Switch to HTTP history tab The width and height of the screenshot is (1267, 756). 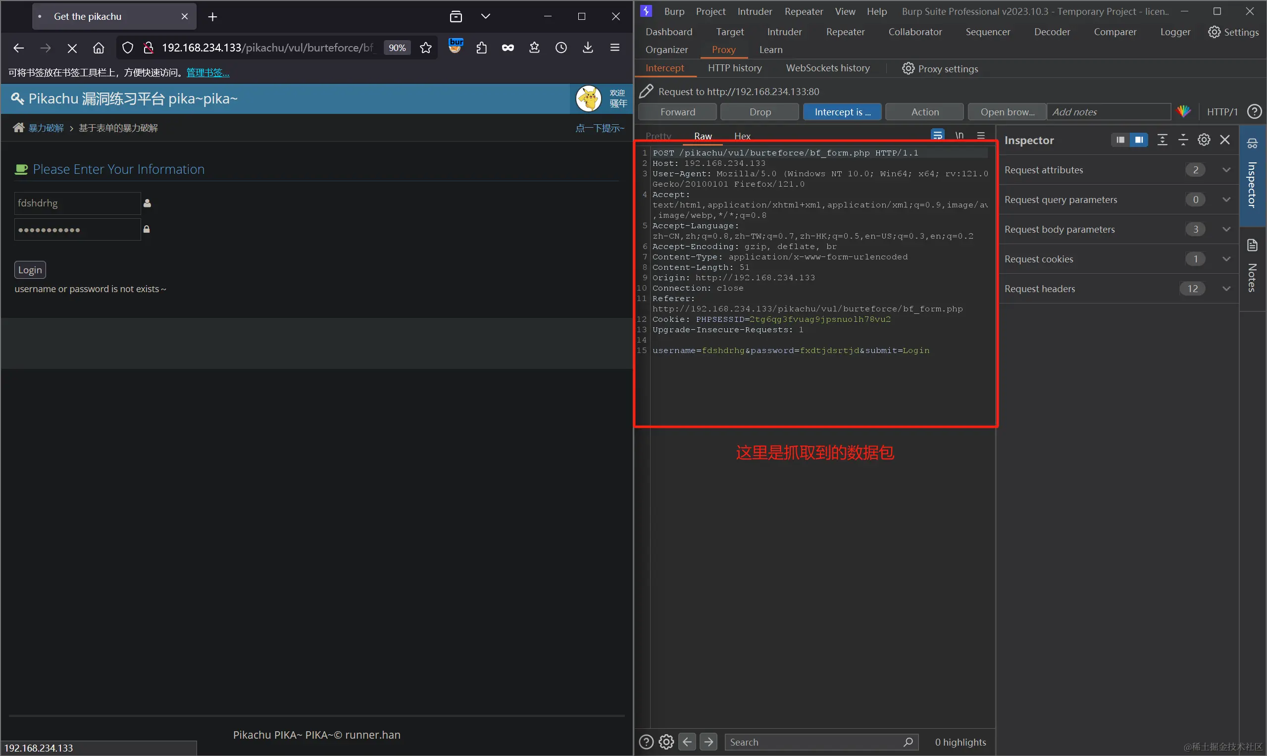735,68
